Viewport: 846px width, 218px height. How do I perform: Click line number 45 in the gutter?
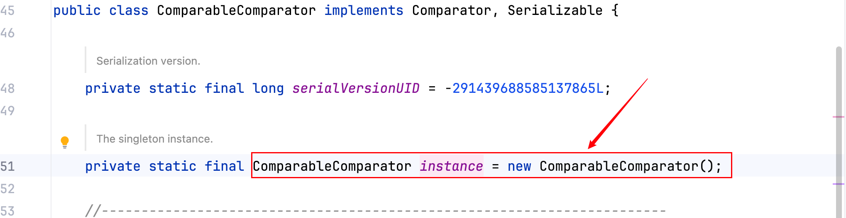(7, 11)
